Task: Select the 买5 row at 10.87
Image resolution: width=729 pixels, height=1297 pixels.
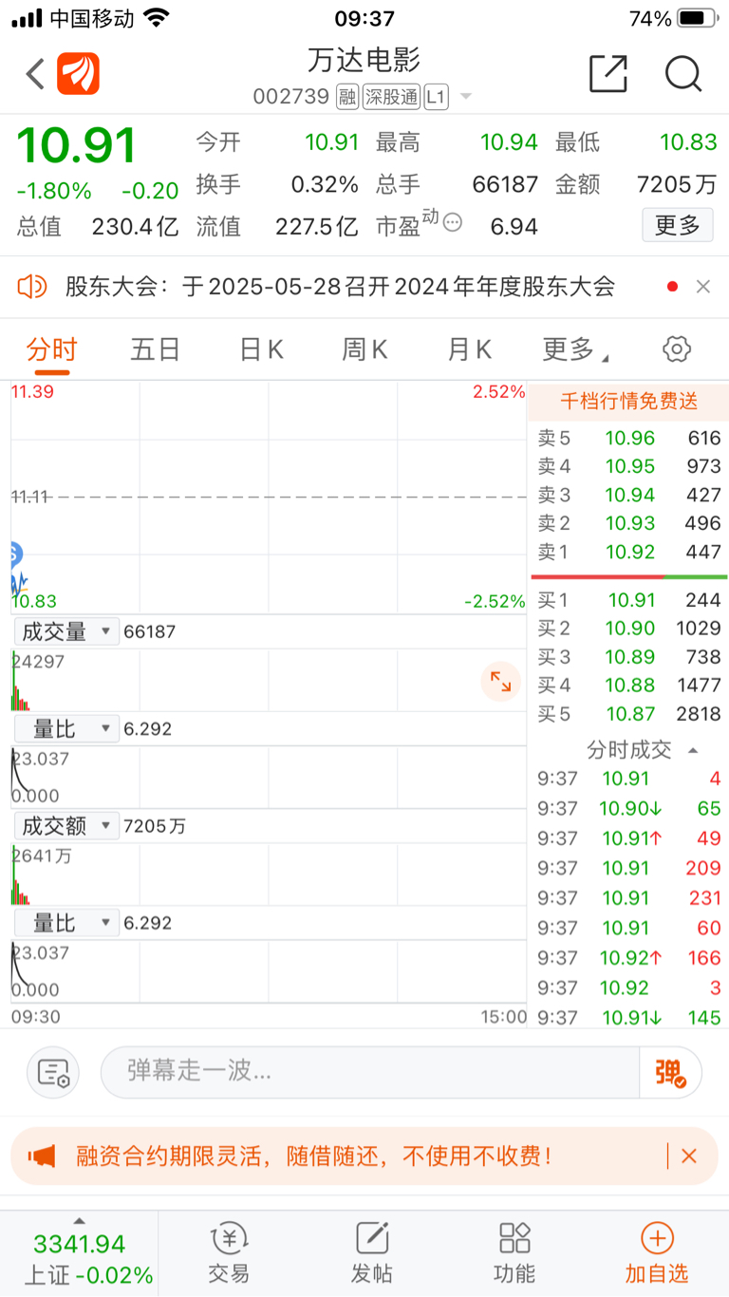Action: pos(628,714)
